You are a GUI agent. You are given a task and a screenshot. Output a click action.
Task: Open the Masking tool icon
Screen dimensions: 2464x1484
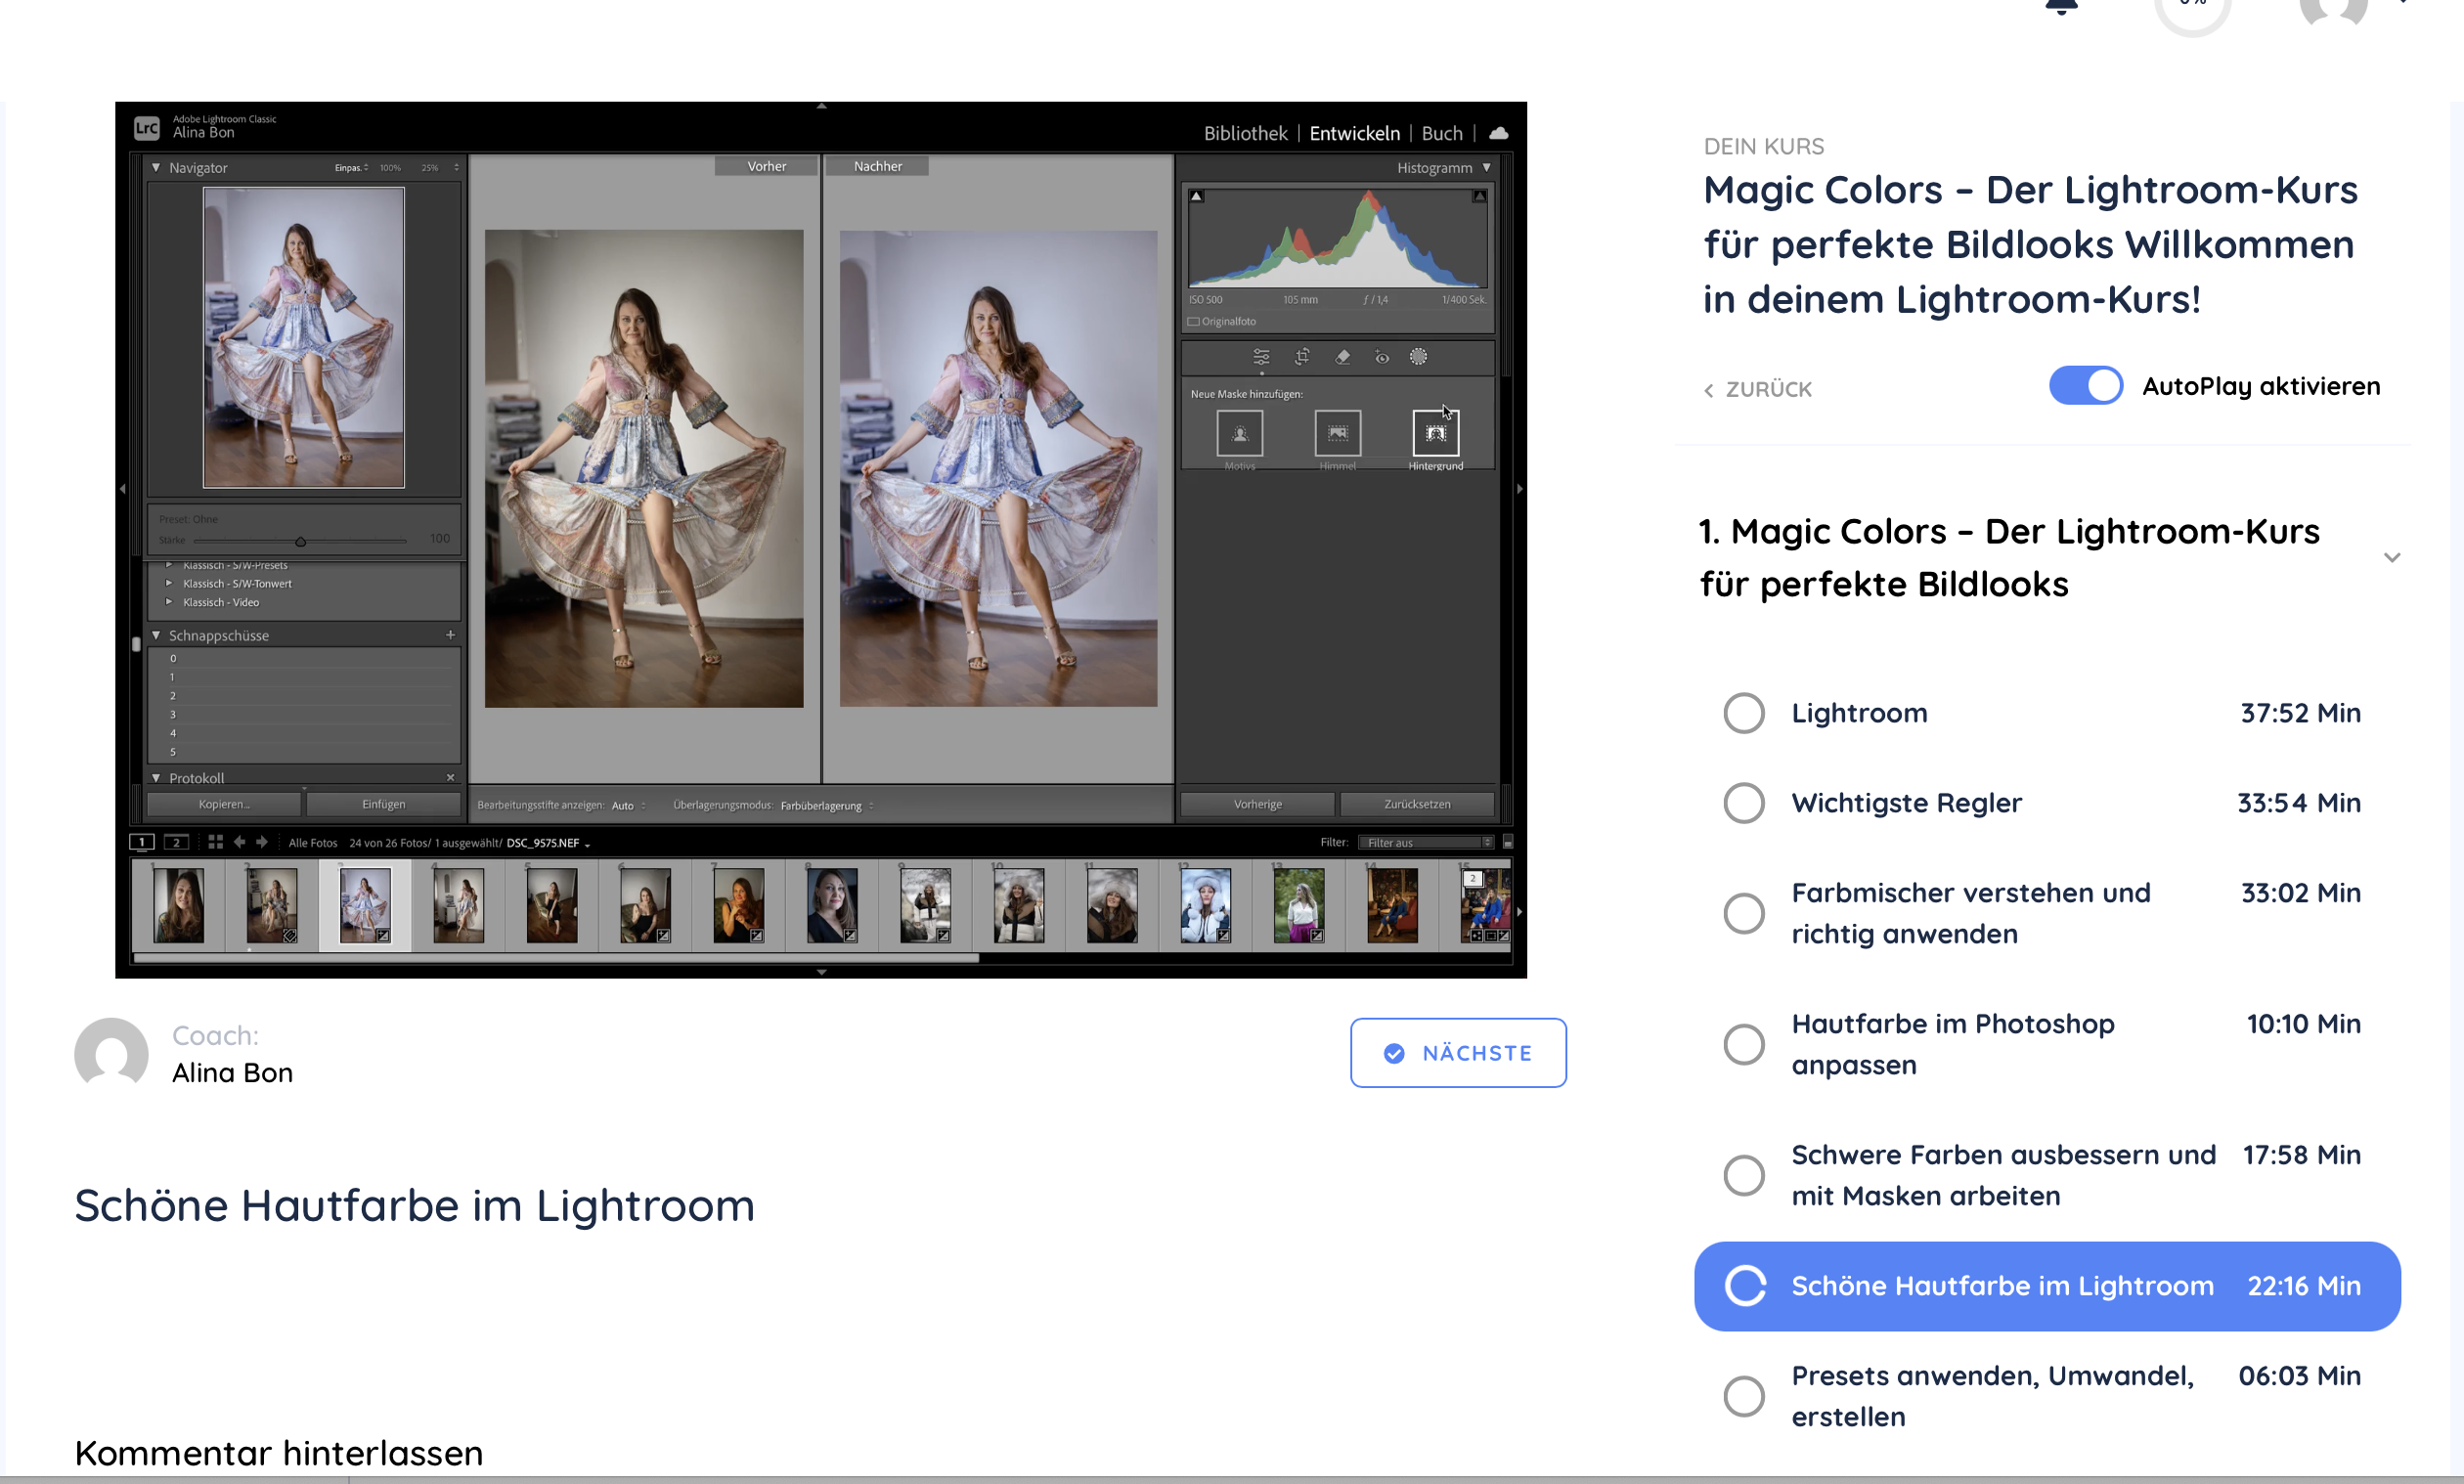1418,357
